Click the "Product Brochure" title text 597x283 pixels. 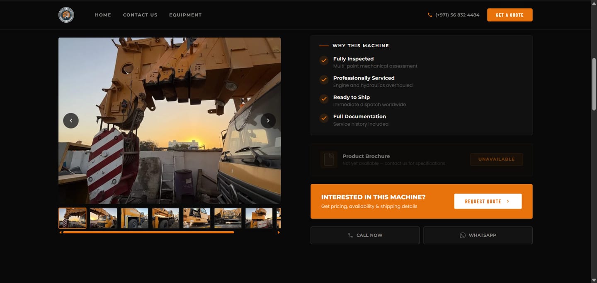(366, 156)
